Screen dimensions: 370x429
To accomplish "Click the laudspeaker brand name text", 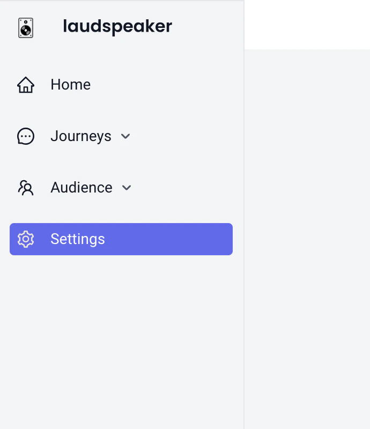I will 117,26.
